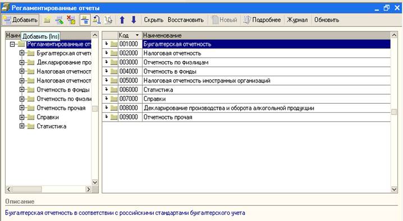403x221 pixels.
Task: Expand the Декларирование tree node
Action: 22,62
